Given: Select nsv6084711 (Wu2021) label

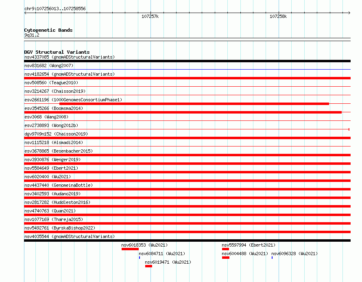Looking at the screenshot, I should click(162, 254).
